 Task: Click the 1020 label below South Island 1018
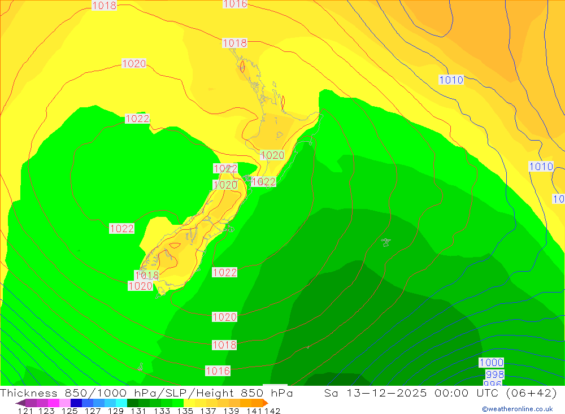tap(141, 286)
